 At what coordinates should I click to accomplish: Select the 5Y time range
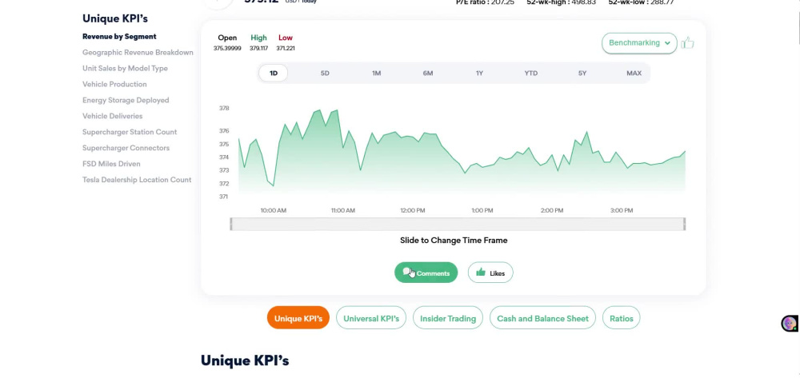[582, 73]
